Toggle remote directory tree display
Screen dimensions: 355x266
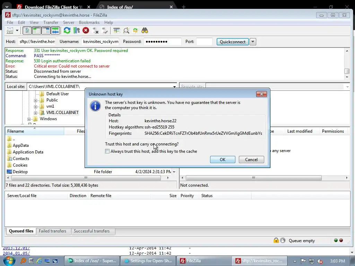point(46,30)
